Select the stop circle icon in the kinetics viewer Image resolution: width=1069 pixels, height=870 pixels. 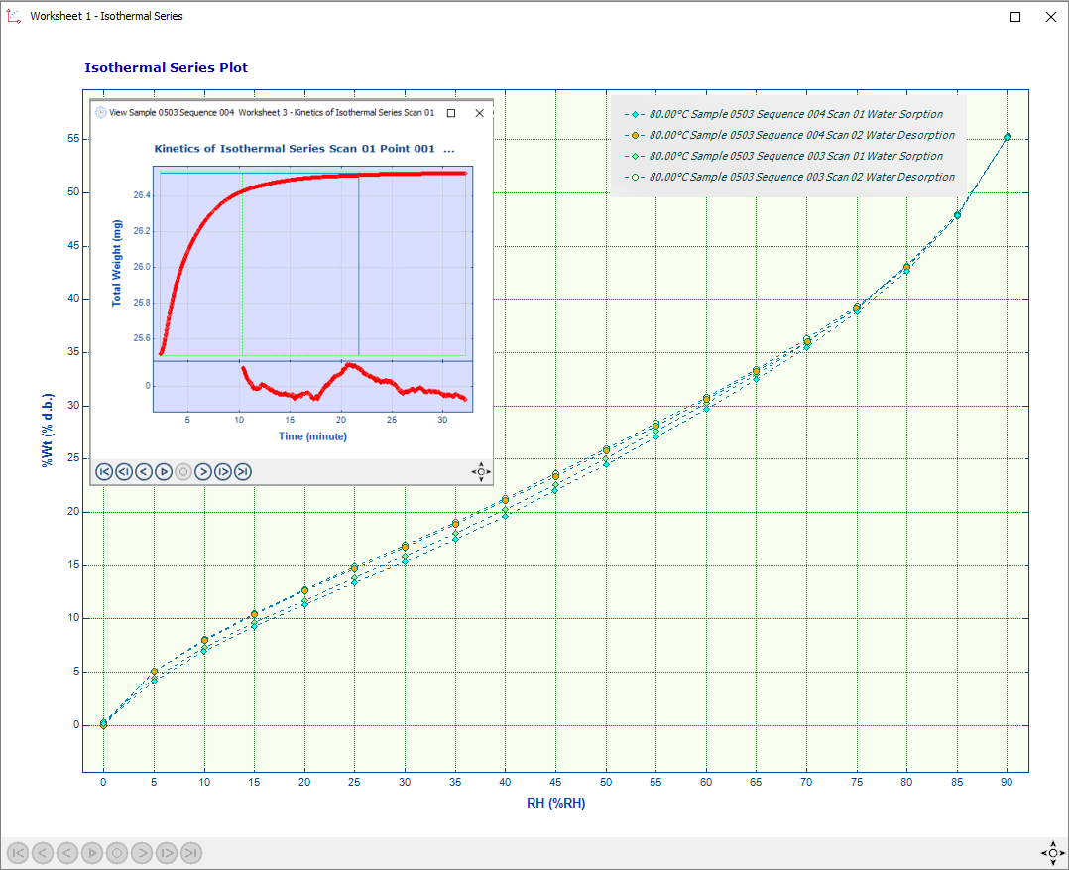(183, 472)
